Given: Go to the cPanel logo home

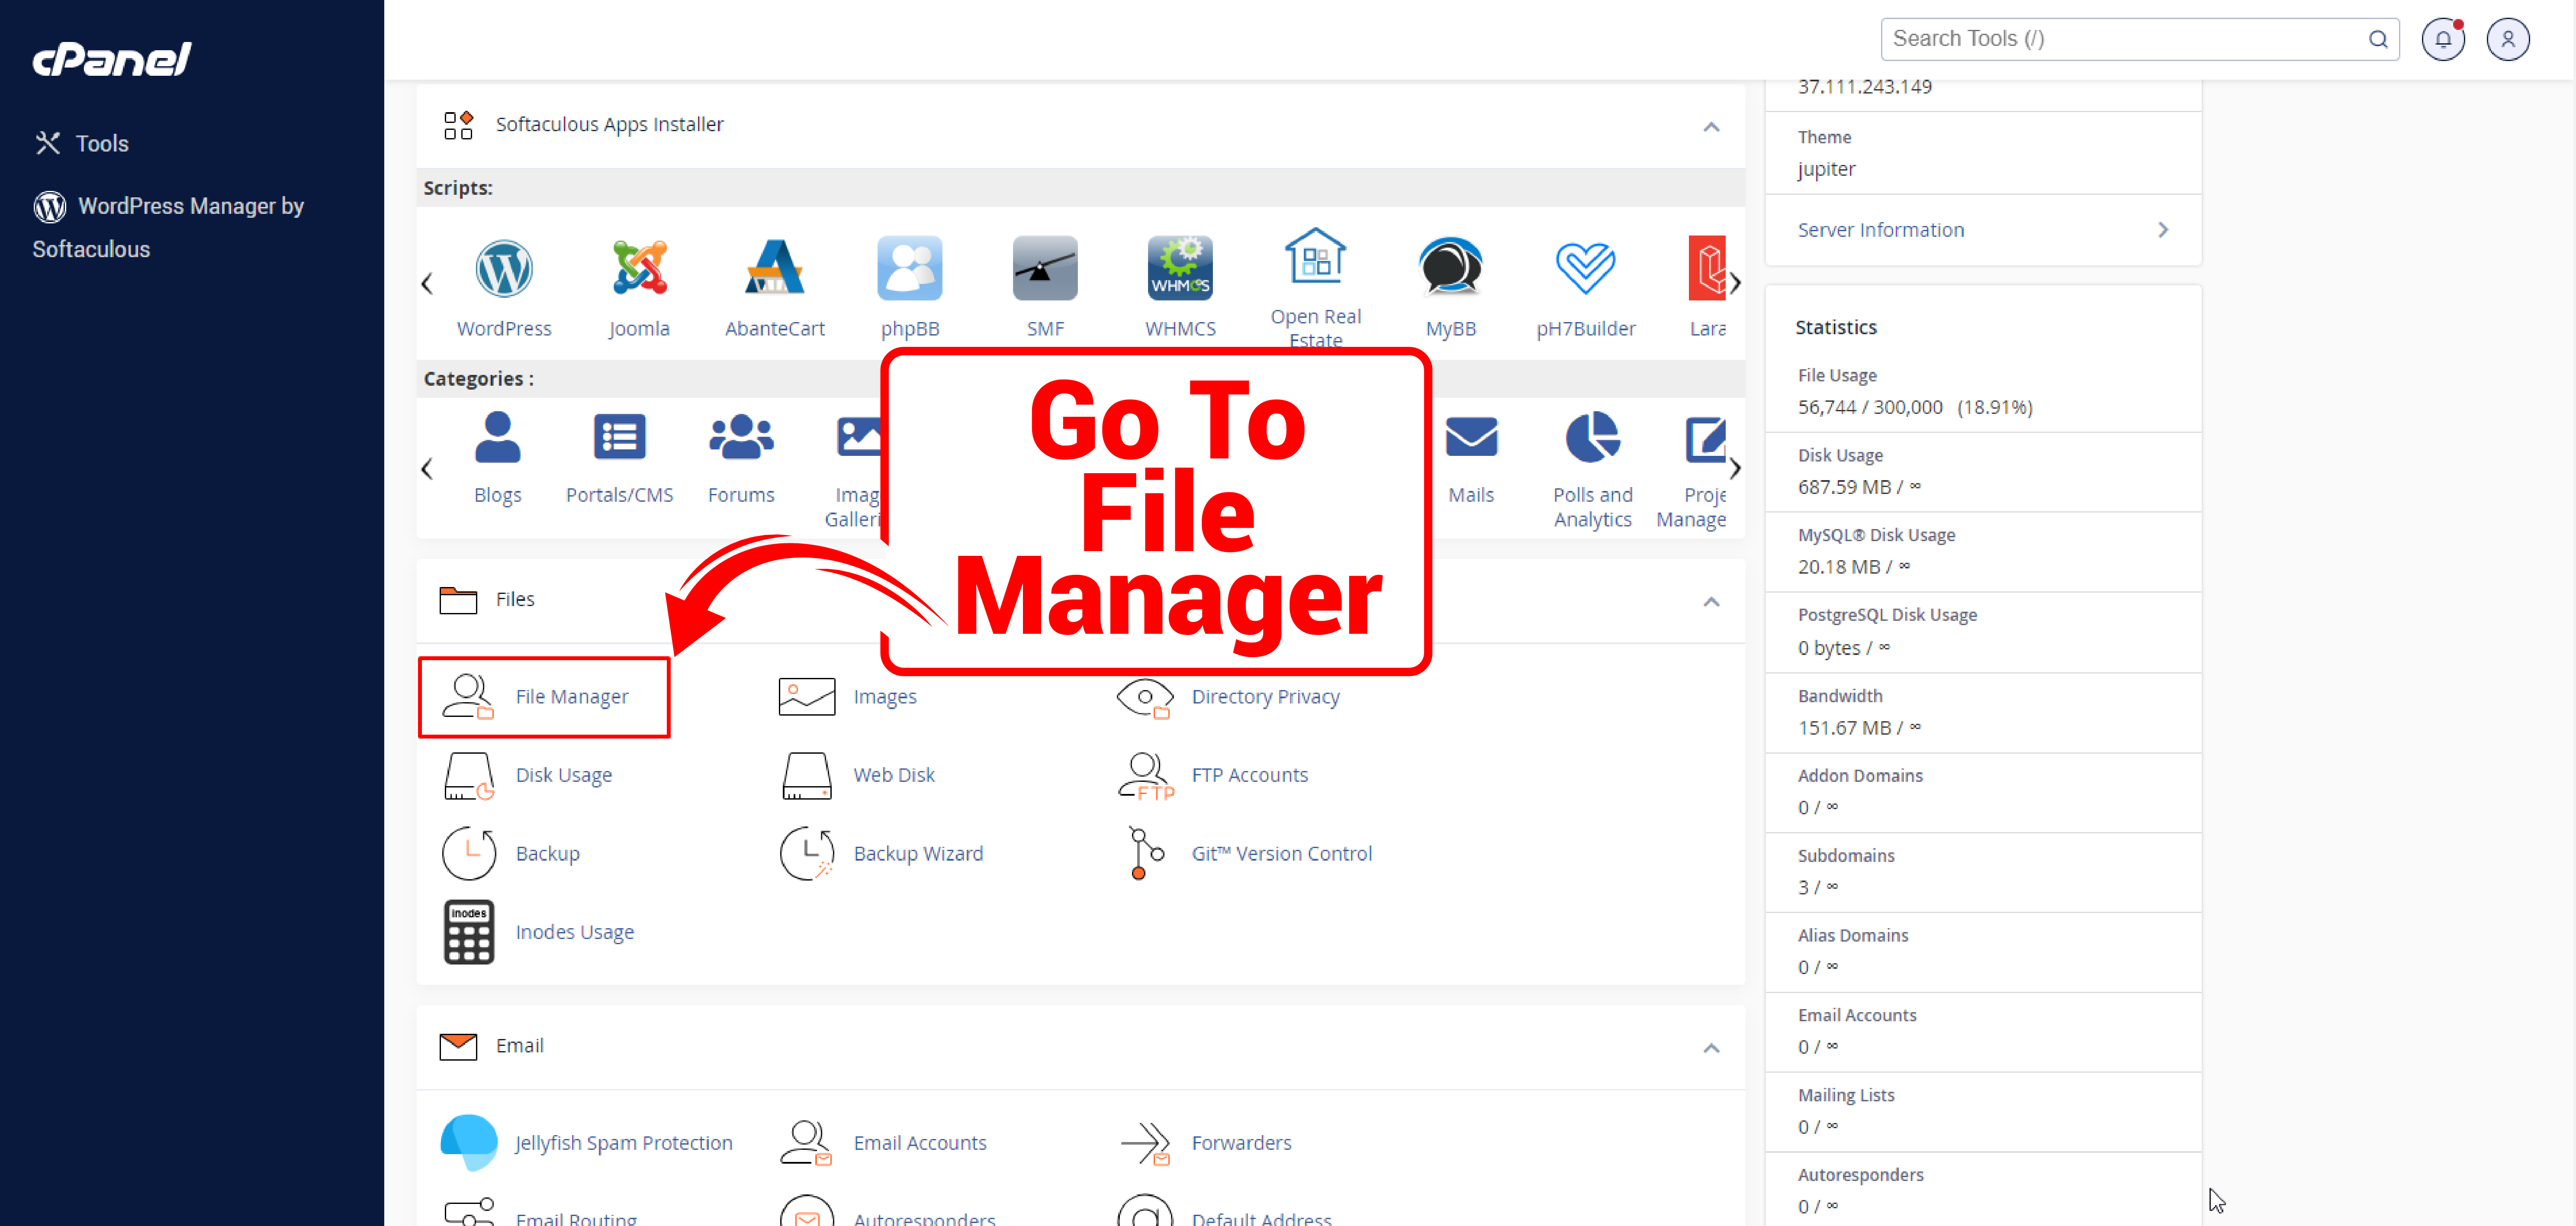Looking at the screenshot, I should click(112, 59).
